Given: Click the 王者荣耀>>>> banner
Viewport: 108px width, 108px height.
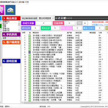Looking at the screenshot, I should tap(81, 18).
